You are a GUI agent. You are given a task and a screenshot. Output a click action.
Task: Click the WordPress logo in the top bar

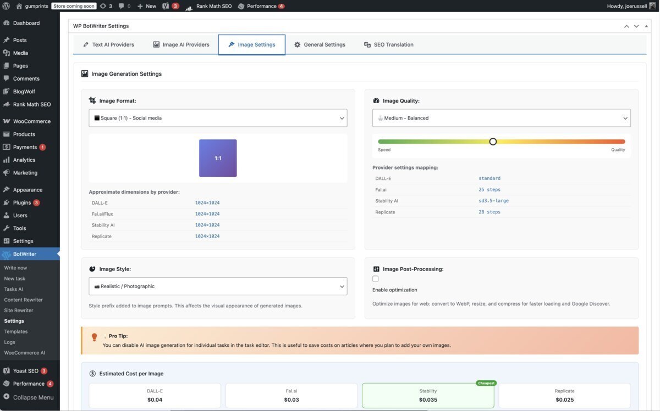[6, 5]
